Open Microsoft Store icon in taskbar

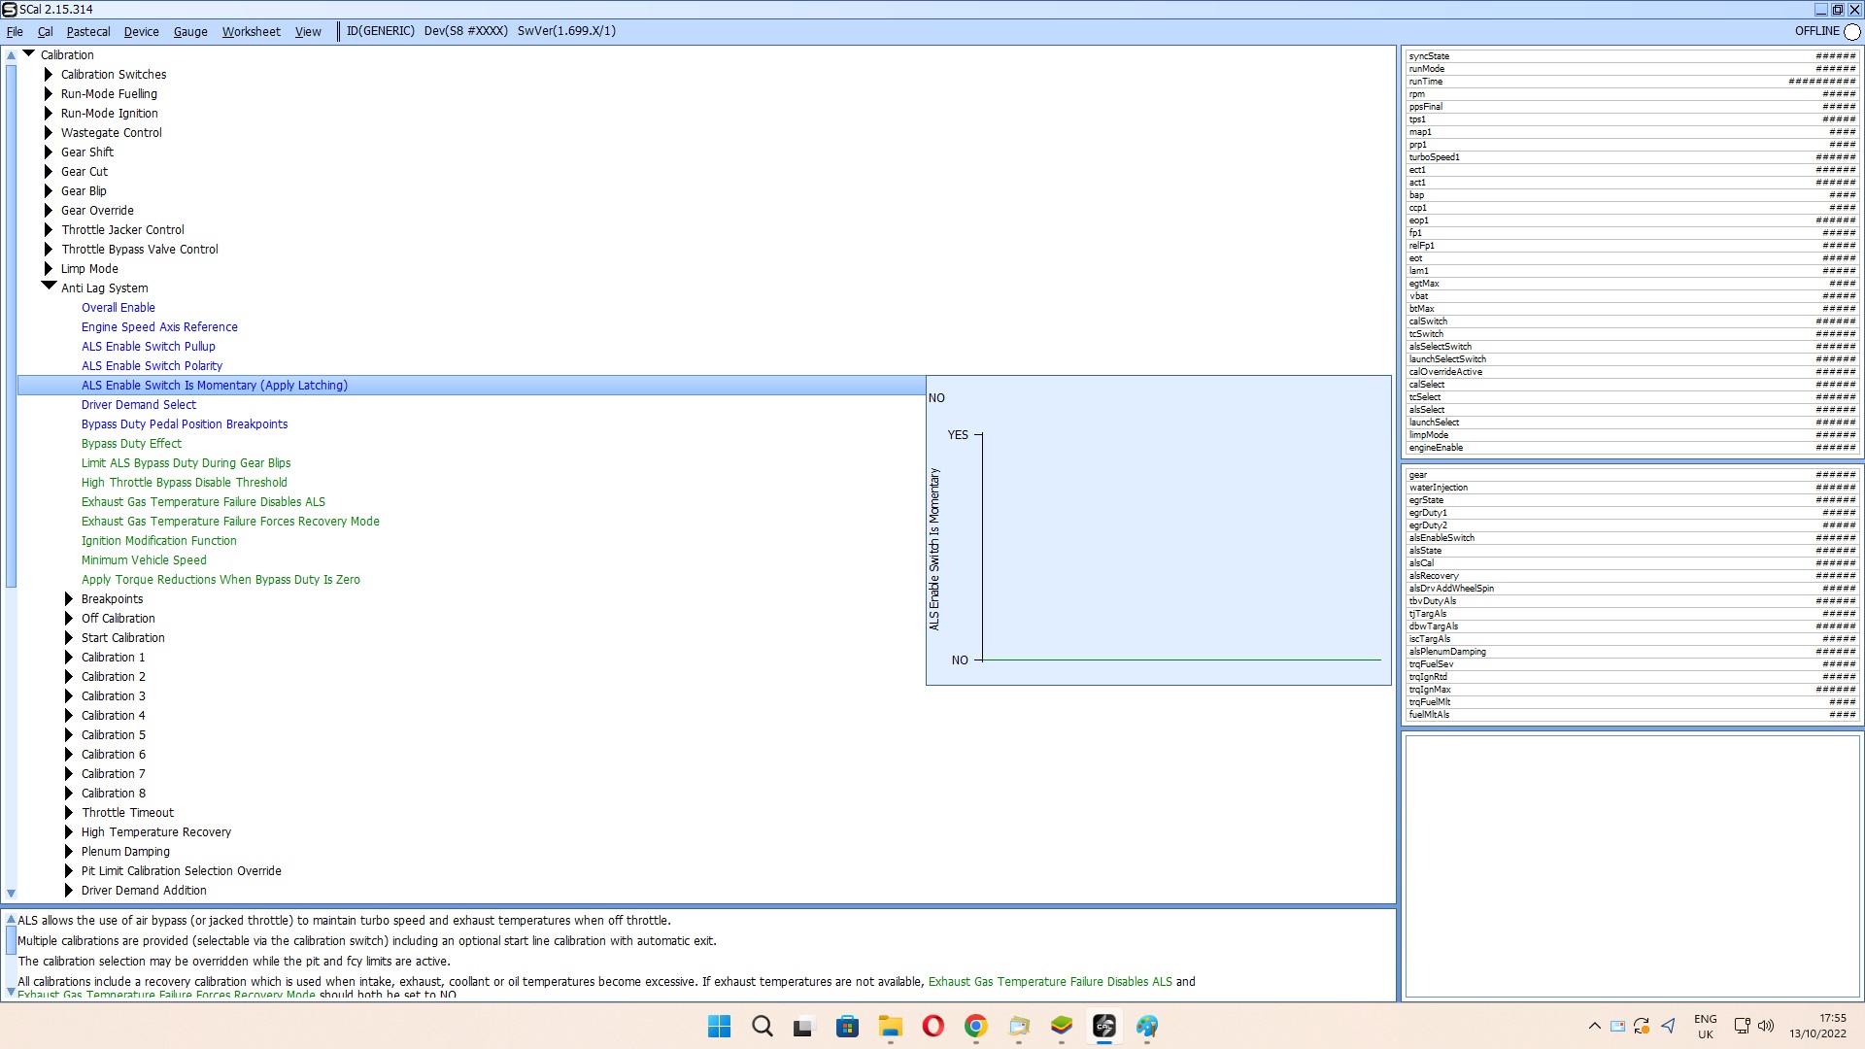(x=847, y=1027)
